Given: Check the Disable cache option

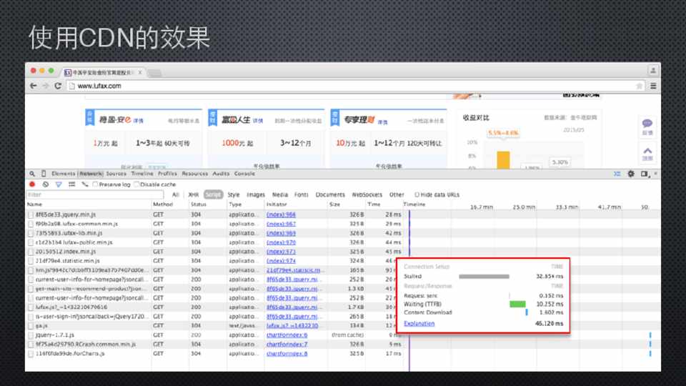Looking at the screenshot, I should [137, 184].
